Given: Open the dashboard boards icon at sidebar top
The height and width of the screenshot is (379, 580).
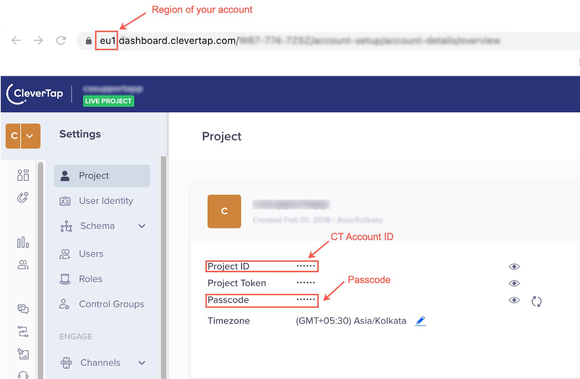Looking at the screenshot, I should (23, 176).
